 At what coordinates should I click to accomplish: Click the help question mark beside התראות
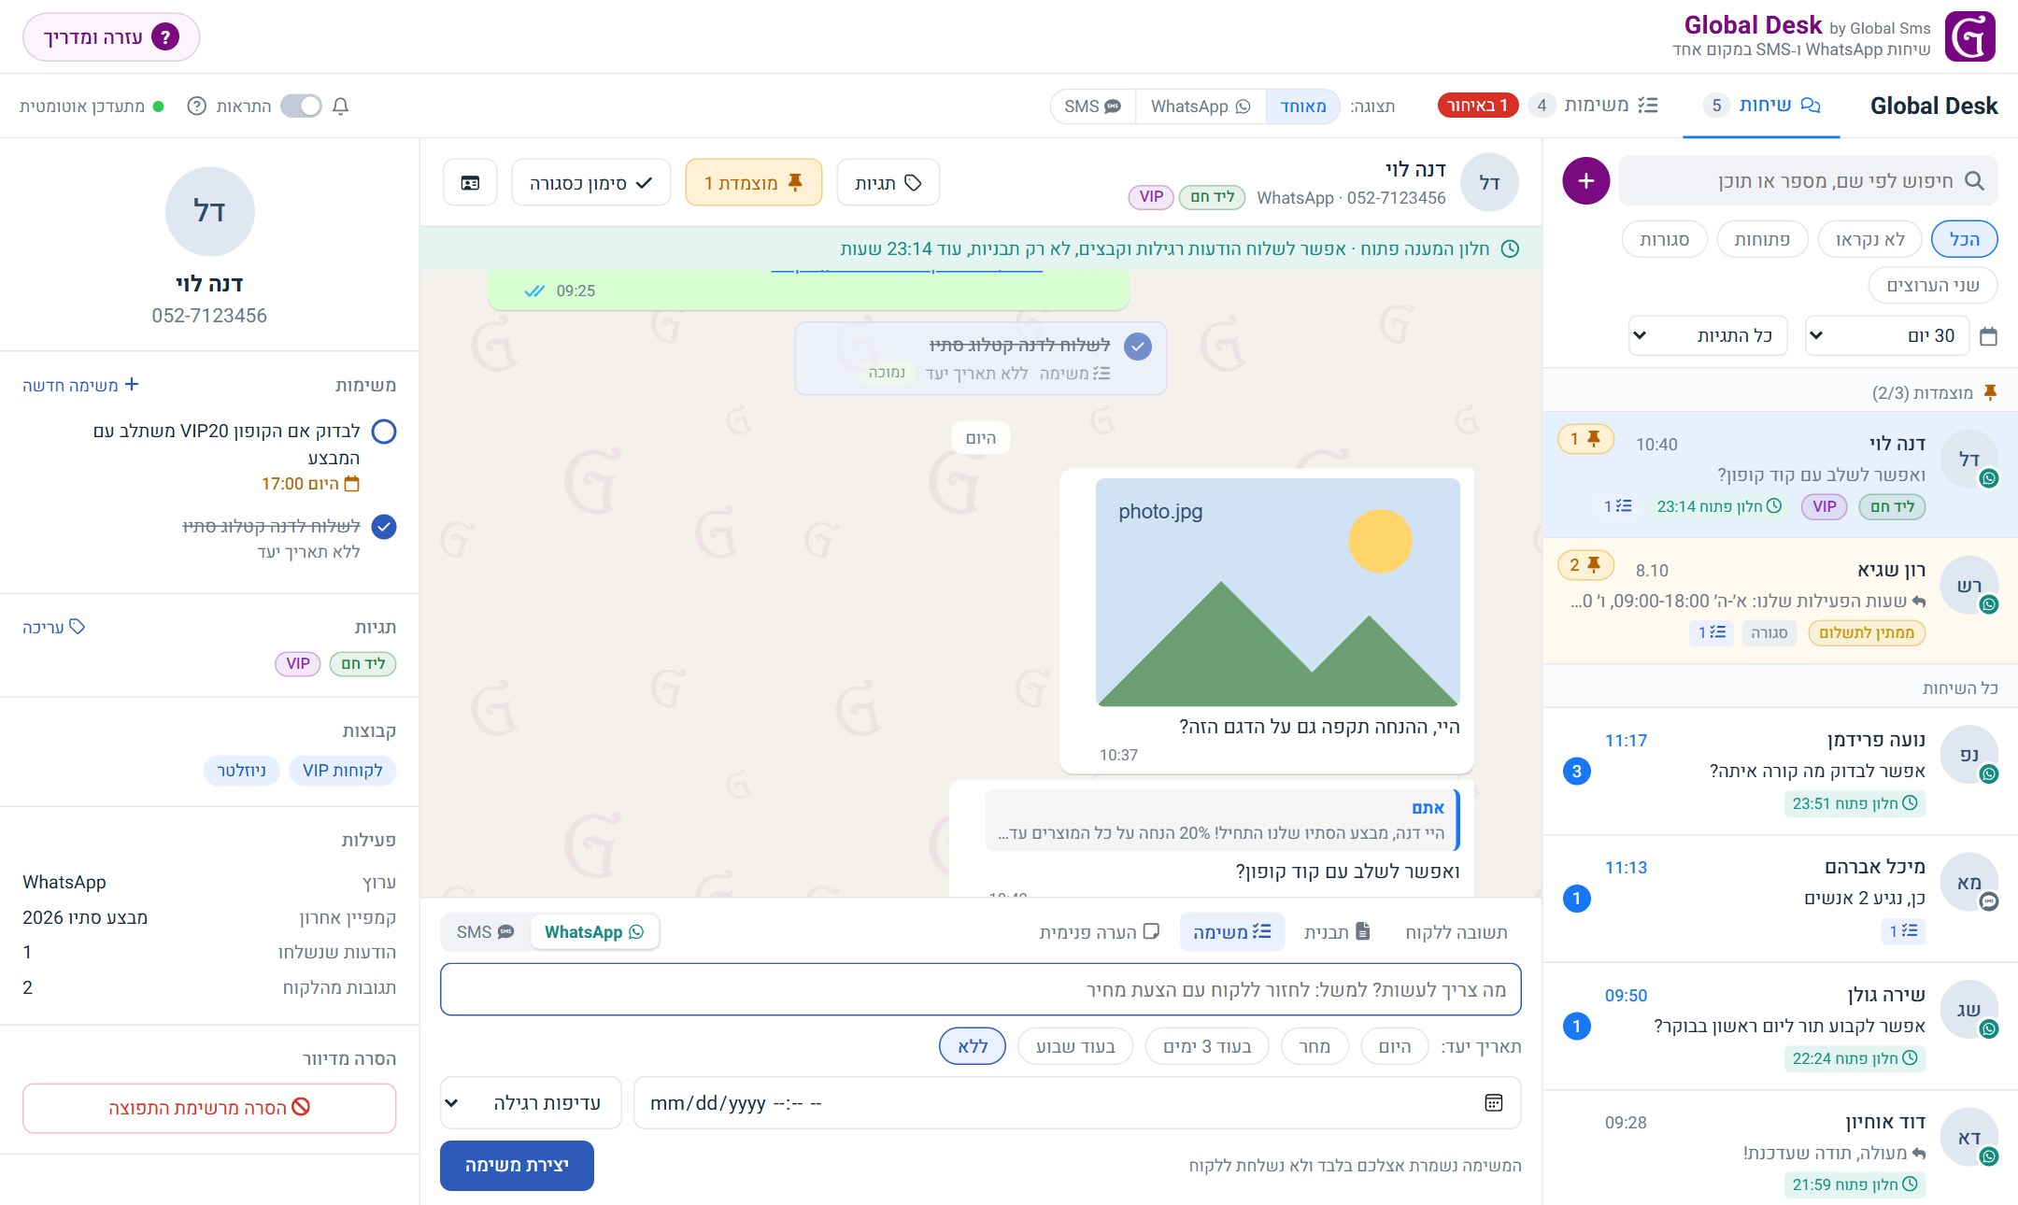[196, 106]
